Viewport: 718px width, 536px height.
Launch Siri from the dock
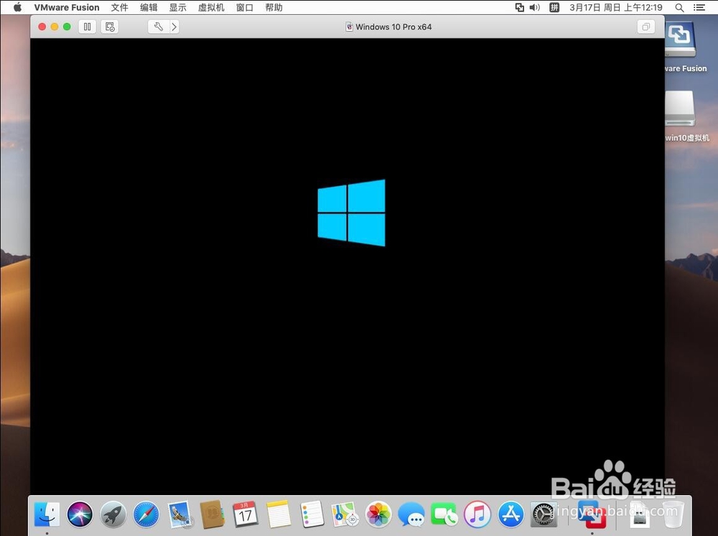coord(80,514)
